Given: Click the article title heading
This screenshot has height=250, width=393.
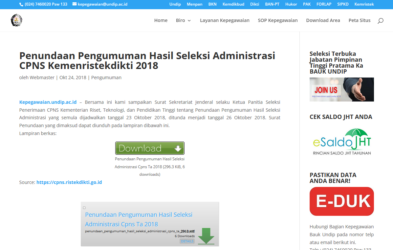Looking at the screenshot, I should (x=147, y=61).
